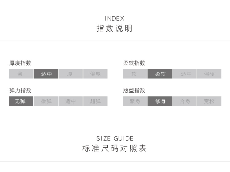The width and height of the screenshot is (230, 172).
Task: Select 宽松 fit option
Action: (x=209, y=101)
